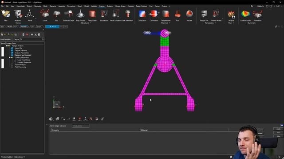Toggle the Import File step checkbox

coord(12,48)
